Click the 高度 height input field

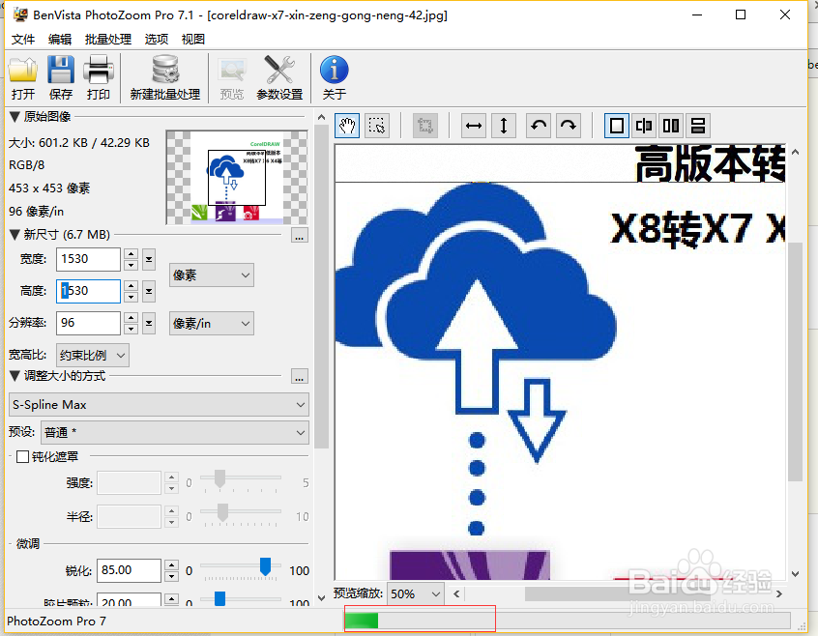click(88, 291)
